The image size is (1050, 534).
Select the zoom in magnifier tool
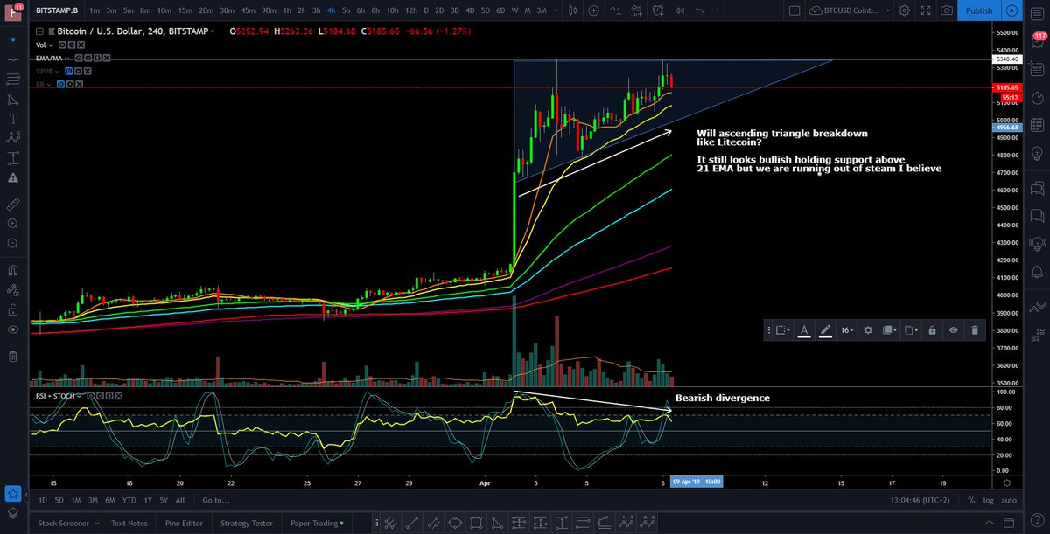12,224
